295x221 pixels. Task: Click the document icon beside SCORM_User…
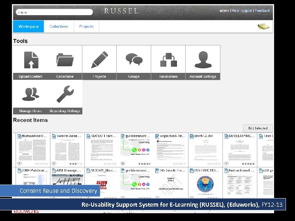88,171
